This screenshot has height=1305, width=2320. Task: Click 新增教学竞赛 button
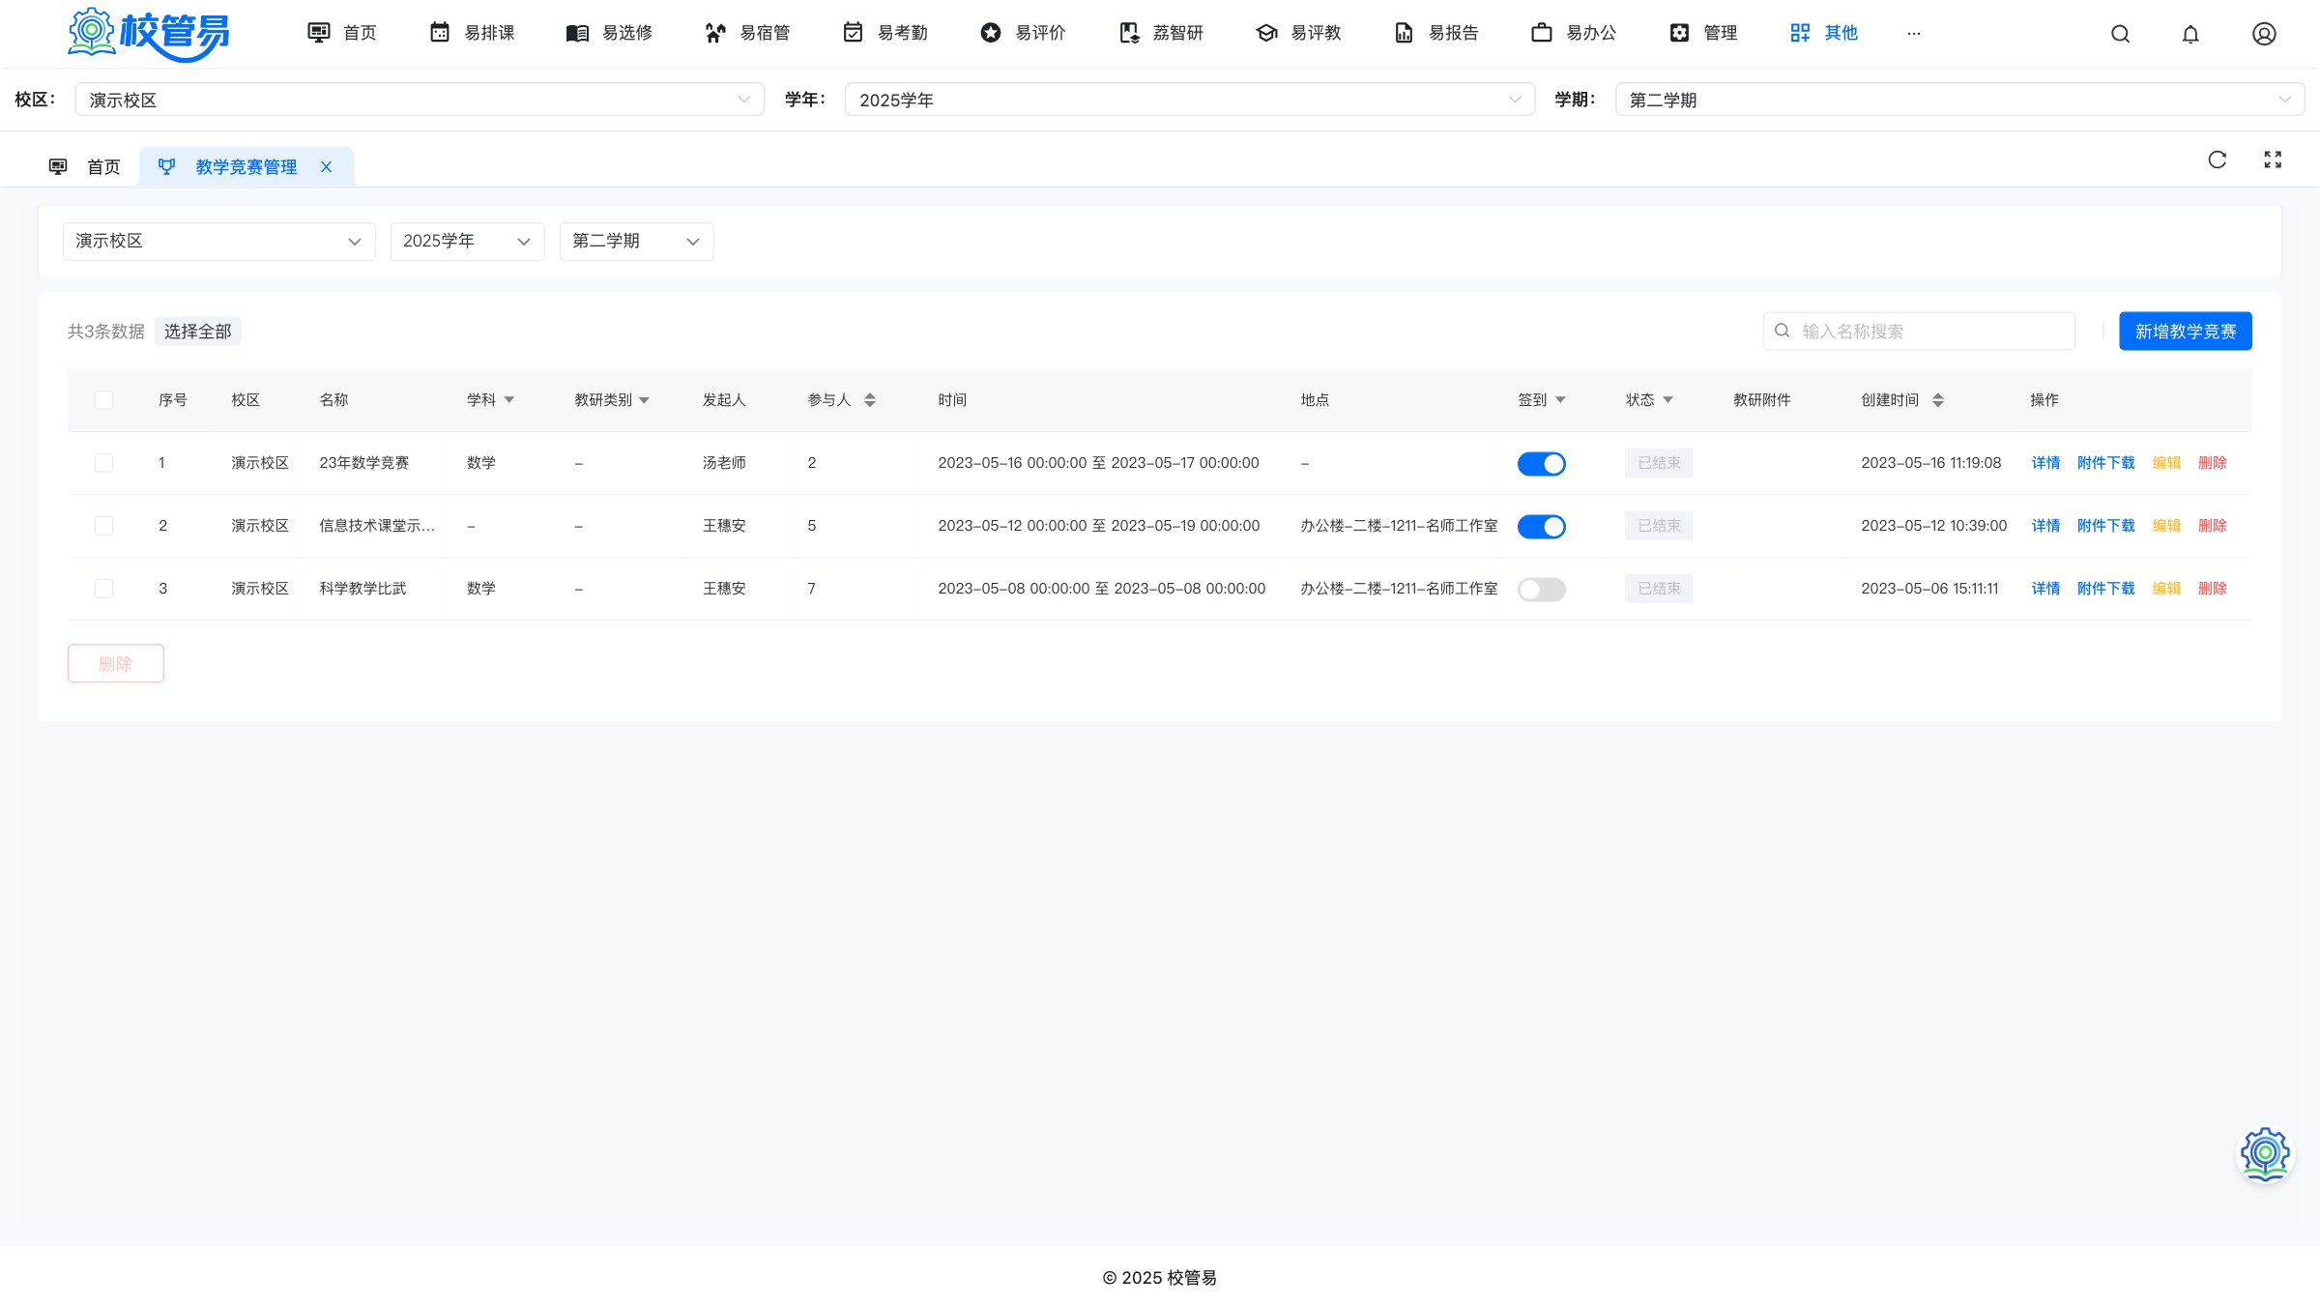pos(2186,332)
